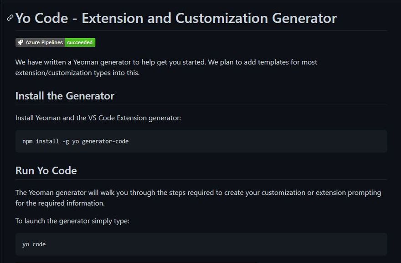Image resolution: width=401 pixels, height=263 pixels.
Task: Click the word "npm" in the install command
Action: point(27,141)
